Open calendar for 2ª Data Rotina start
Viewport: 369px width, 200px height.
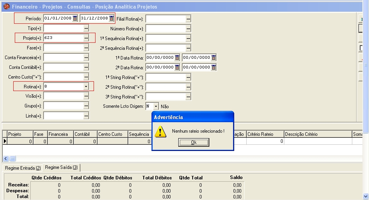point(177,67)
